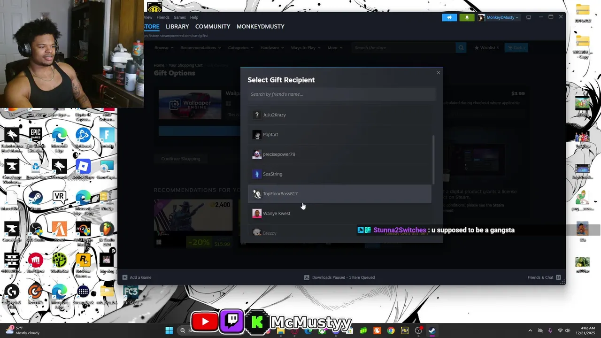This screenshot has height=338, width=601.
Task: Open Windows Start menu
Action: [x=169, y=330]
